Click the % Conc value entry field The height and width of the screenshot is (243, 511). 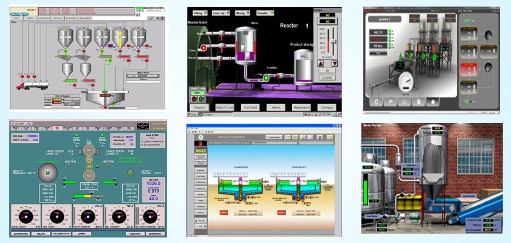tap(327, 21)
